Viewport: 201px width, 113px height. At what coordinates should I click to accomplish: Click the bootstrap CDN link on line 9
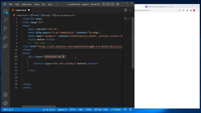pyautogui.click(x=80, y=46)
